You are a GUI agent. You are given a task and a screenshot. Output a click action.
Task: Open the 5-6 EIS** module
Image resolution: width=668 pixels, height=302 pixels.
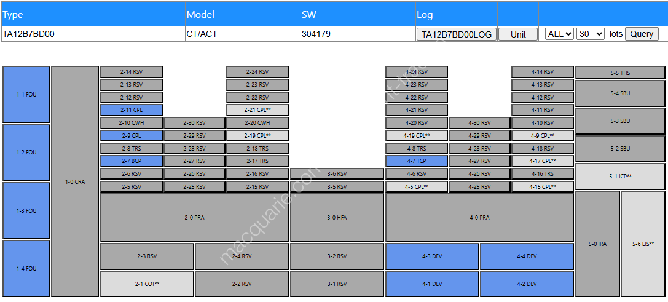[x=643, y=244]
